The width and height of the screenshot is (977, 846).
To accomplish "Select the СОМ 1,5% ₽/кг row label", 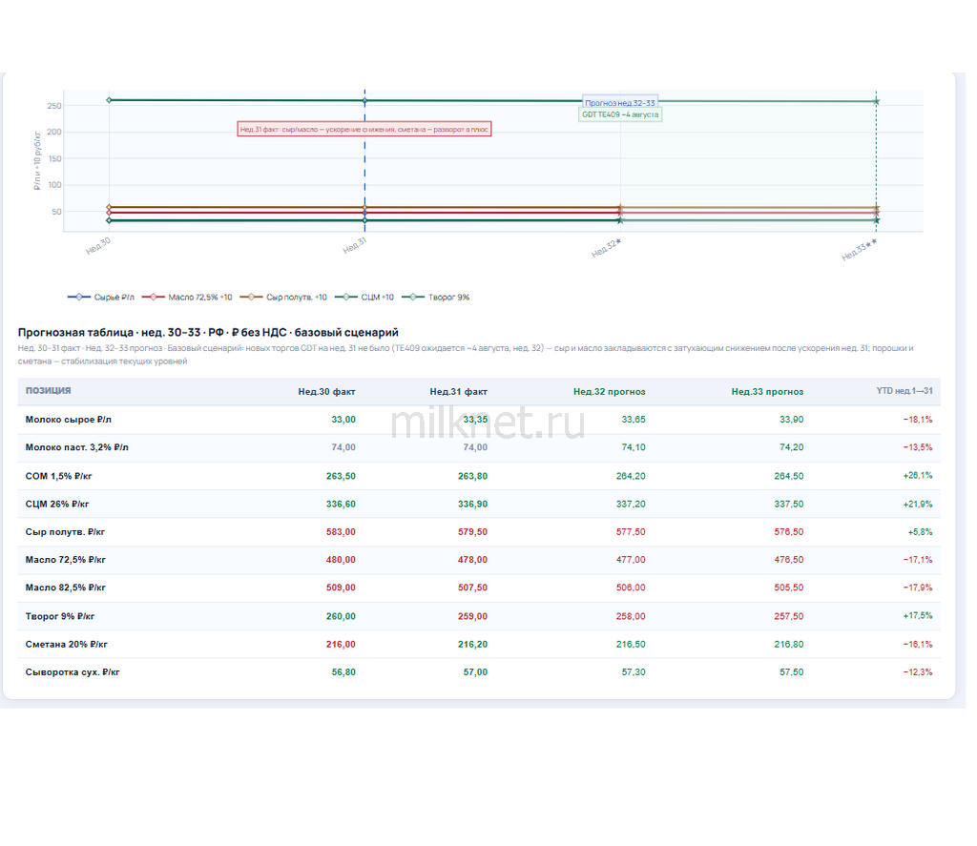I will coord(58,476).
